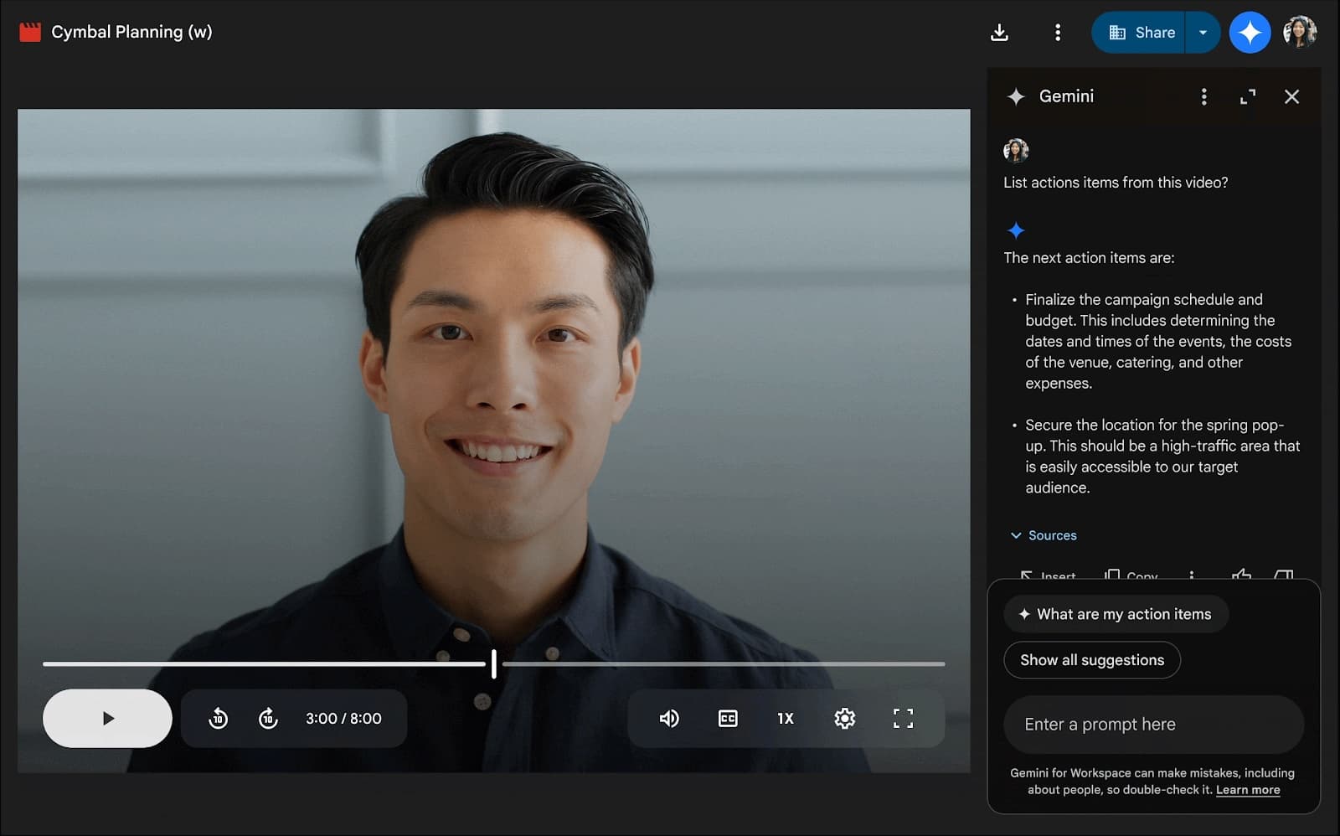Click the video progress bar handle
This screenshot has width=1340, height=836.
pyautogui.click(x=494, y=663)
